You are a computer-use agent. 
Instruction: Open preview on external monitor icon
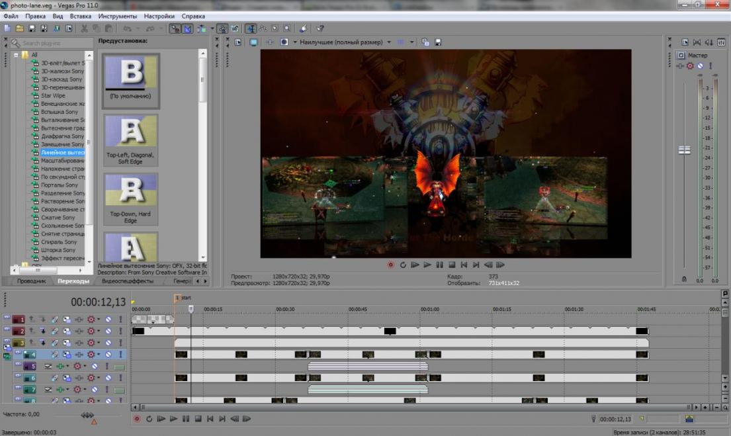(x=253, y=42)
